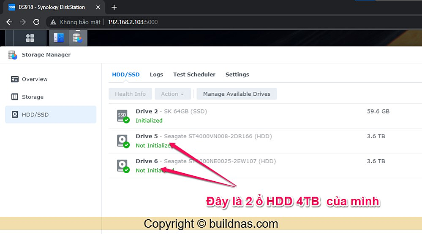This screenshot has width=422, height=234.
Task: Select the Drive 6 hard disk icon
Action: pyautogui.click(x=123, y=166)
